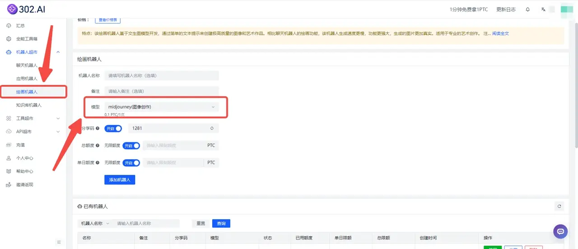Image resolution: width=578 pixels, height=249 pixels.
Task: Click the 汇总 sidebar icon
Action: pos(8,26)
